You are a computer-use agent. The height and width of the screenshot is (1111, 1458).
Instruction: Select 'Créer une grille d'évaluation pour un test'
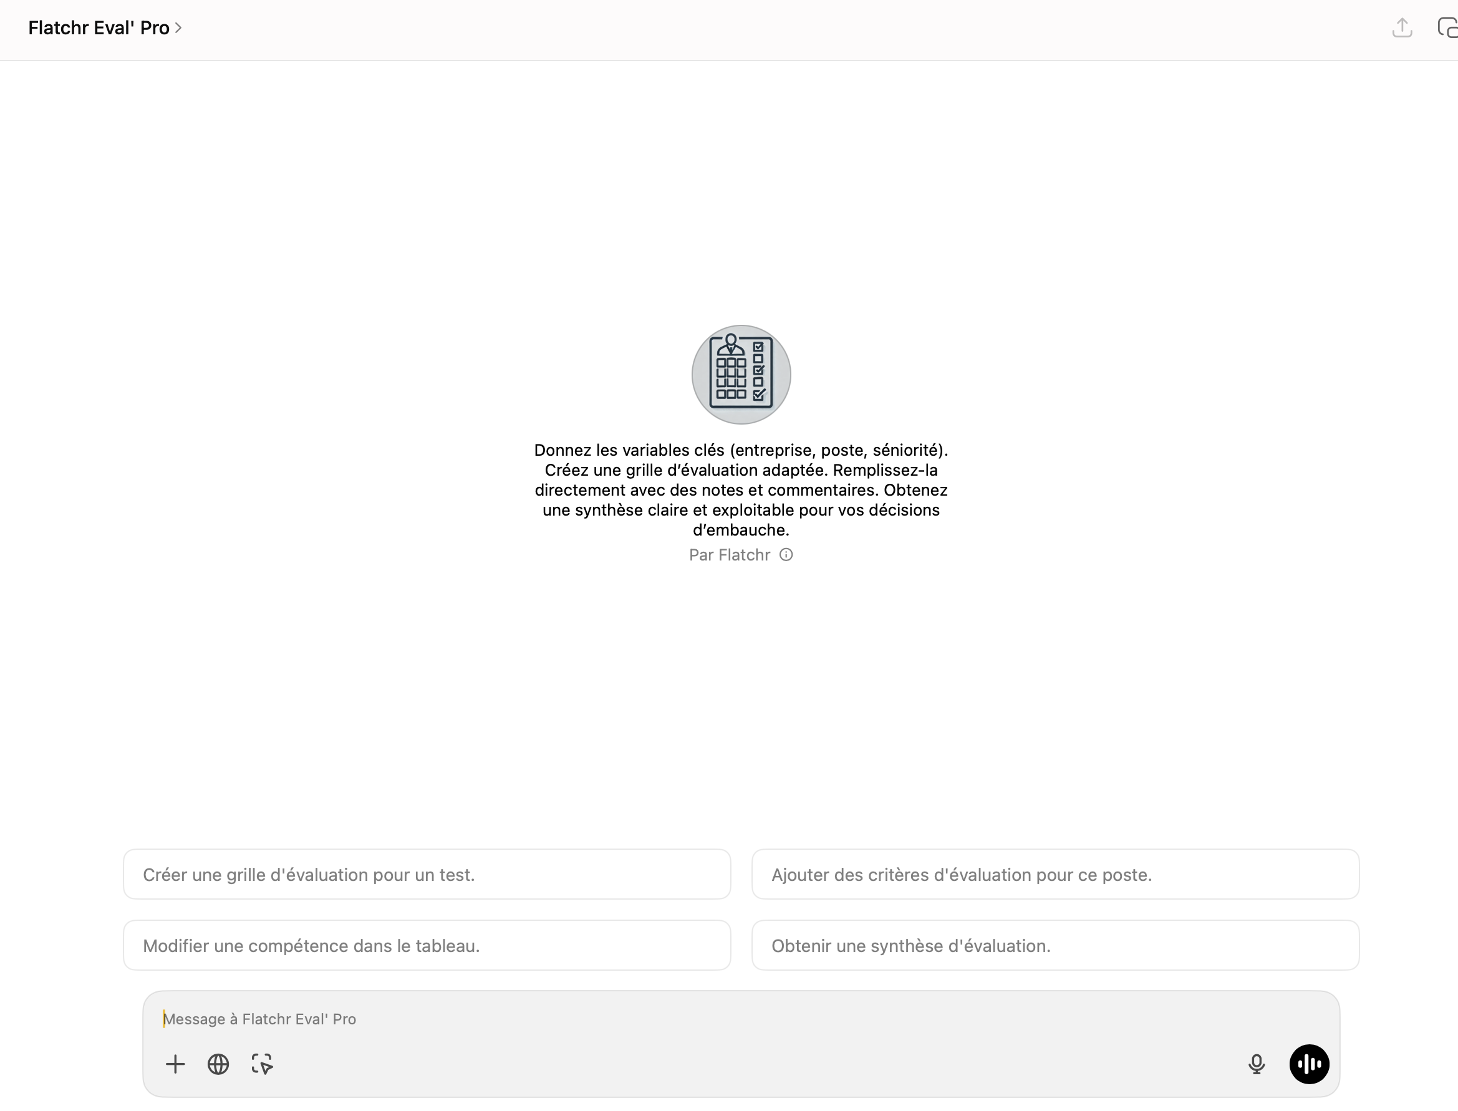[427, 874]
